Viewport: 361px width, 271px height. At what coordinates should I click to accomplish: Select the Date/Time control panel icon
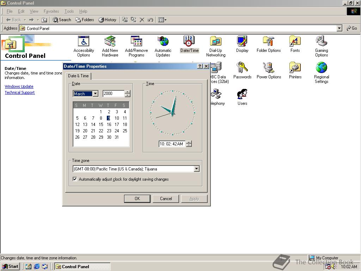189,44
